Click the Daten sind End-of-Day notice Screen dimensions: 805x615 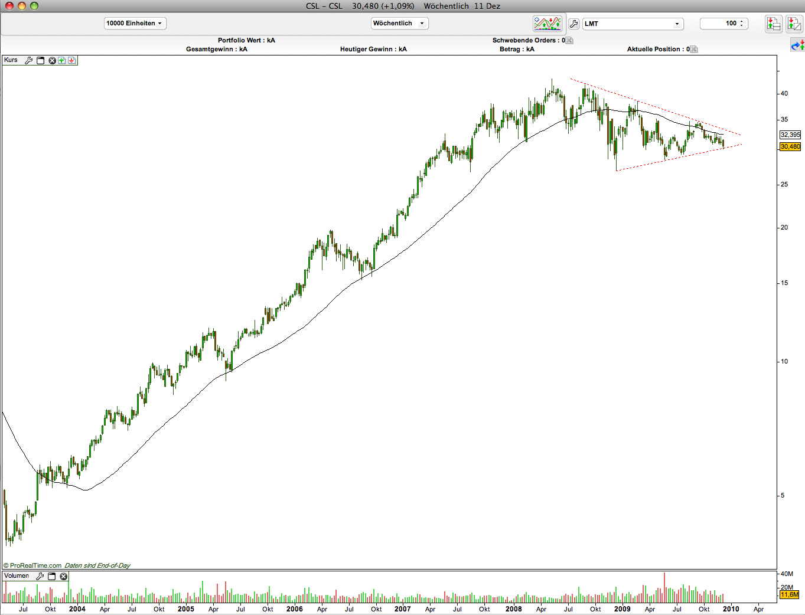click(x=97, y=565)
